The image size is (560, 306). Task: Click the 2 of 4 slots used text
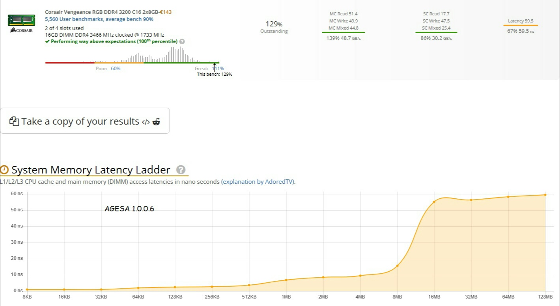click(x=64, y=28)
